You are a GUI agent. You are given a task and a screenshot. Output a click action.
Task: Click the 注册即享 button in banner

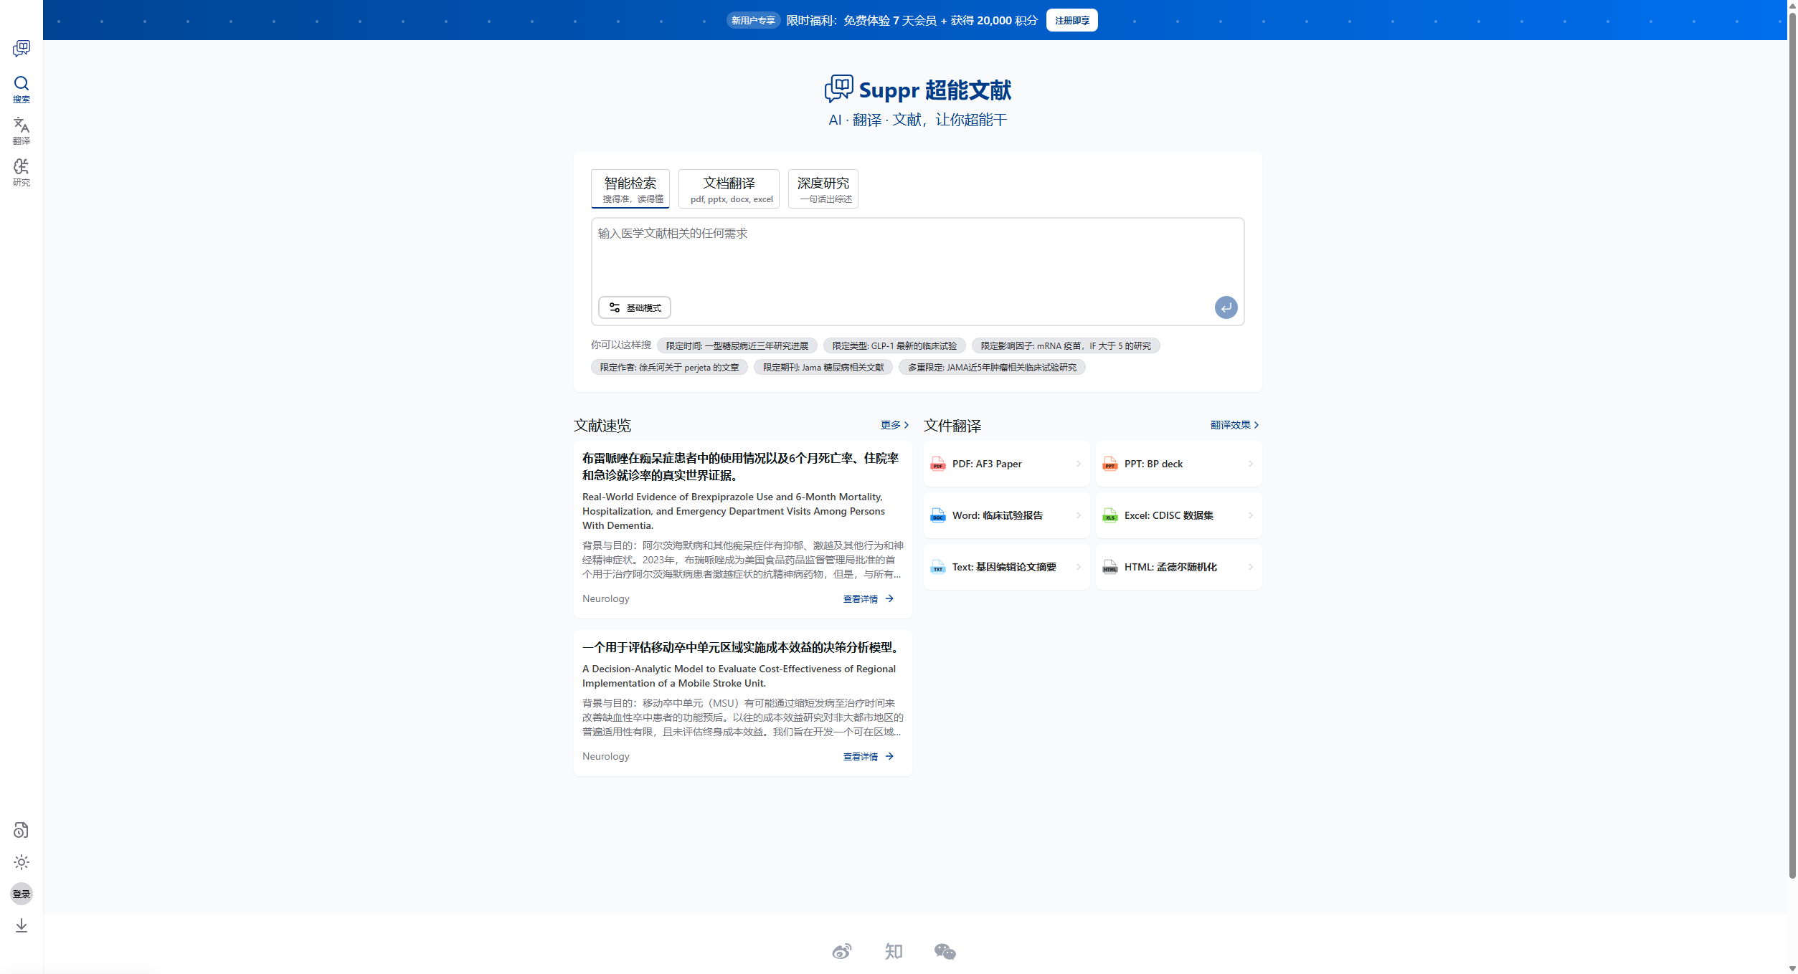[1071, 20]
